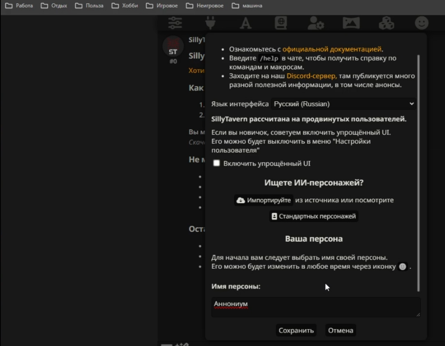Open persona management smiley icon

coord(422,23)
